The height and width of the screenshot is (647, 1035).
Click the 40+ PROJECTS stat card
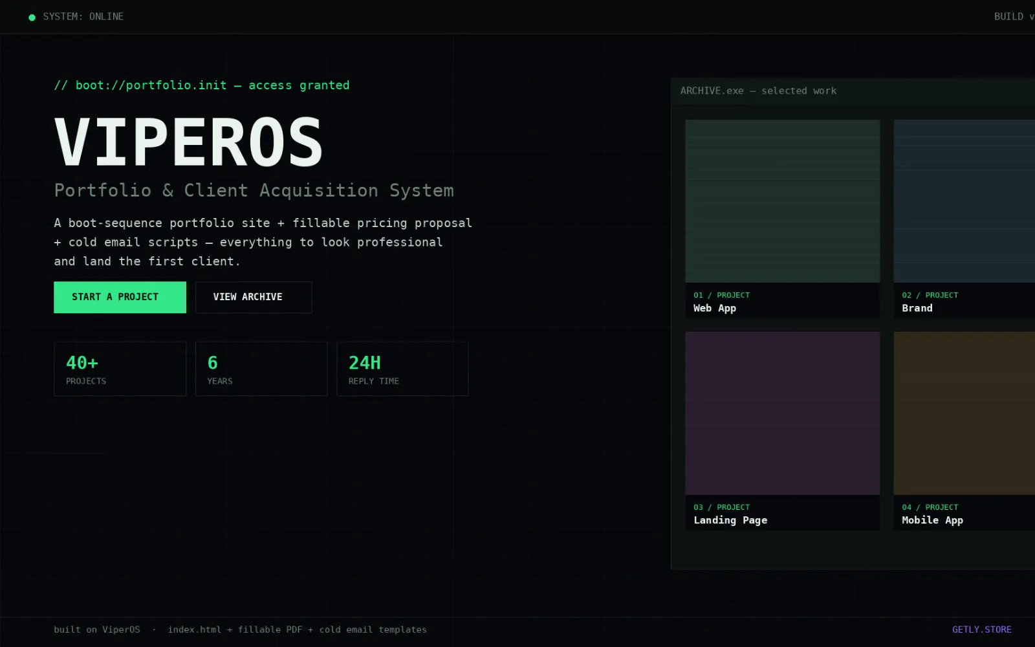coord(120,369)
